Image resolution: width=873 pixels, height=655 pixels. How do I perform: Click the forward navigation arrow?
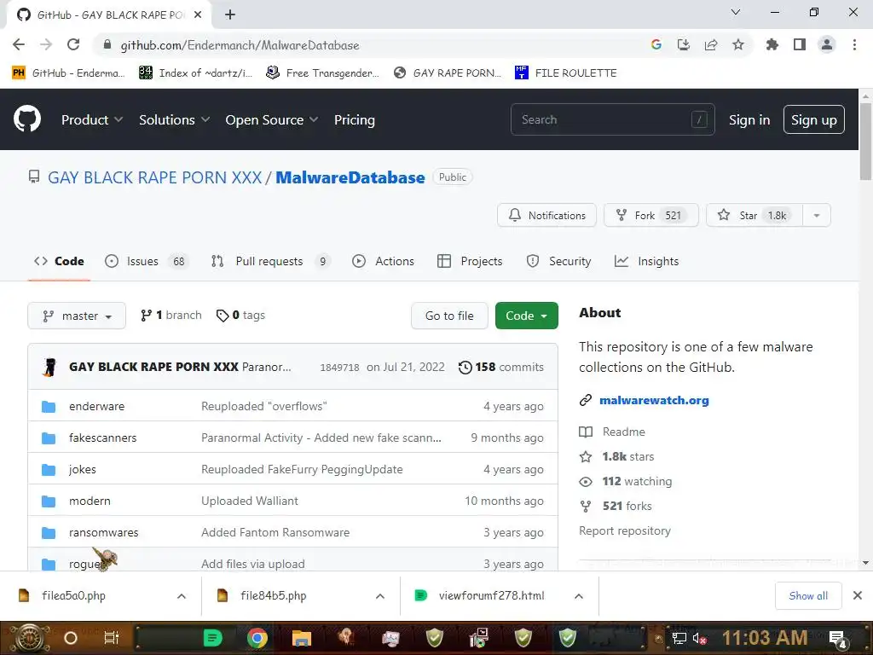pyautogui.click(x=46, y=44)
